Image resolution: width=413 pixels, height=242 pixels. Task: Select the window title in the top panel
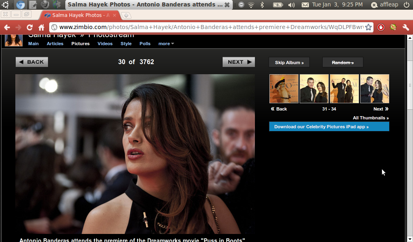[145, 4]
